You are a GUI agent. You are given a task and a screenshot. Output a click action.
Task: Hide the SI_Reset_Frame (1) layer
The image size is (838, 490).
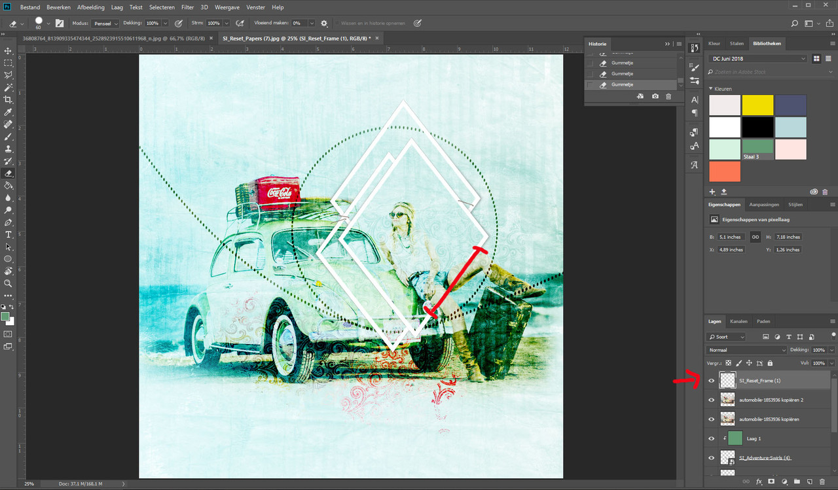click(712, 380)
